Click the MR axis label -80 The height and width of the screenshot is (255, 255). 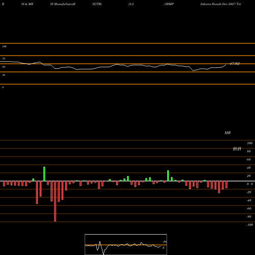point(249,217)
